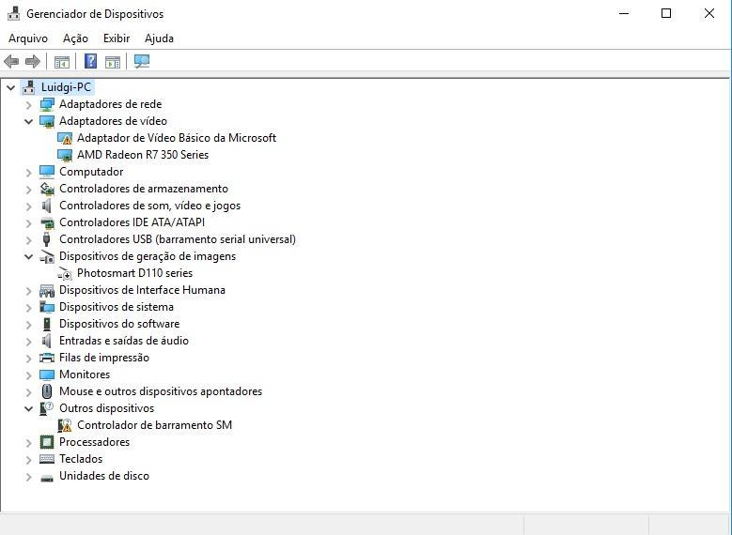Select the 'Monitores' label
Viewport: 732px width, 535px height.
pyautogui.click(x=85, y=374)
